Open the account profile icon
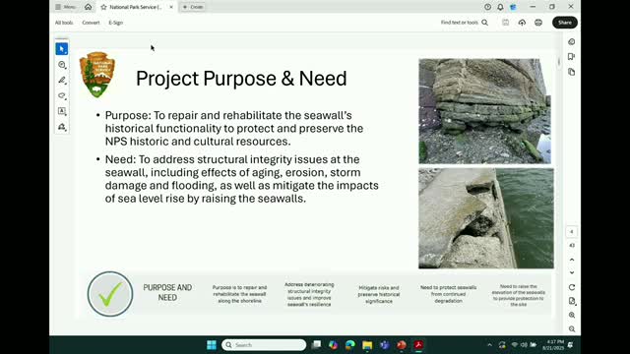Screen dimensions: 630x354 tap(513, 7)
